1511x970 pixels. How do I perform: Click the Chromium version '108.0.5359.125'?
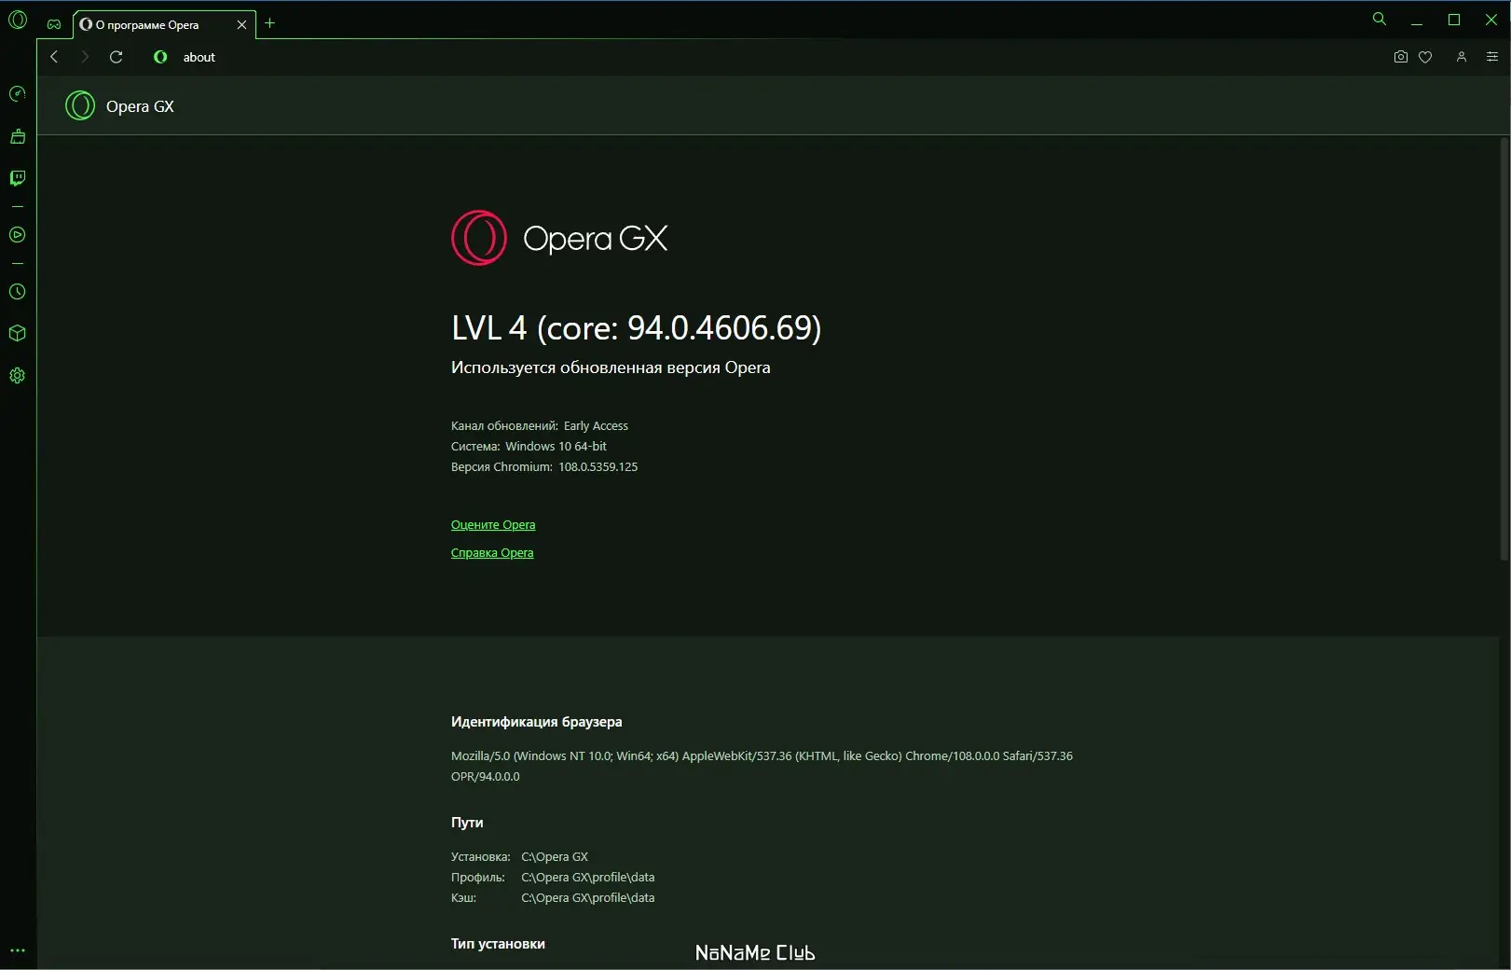tap(598, 467)
